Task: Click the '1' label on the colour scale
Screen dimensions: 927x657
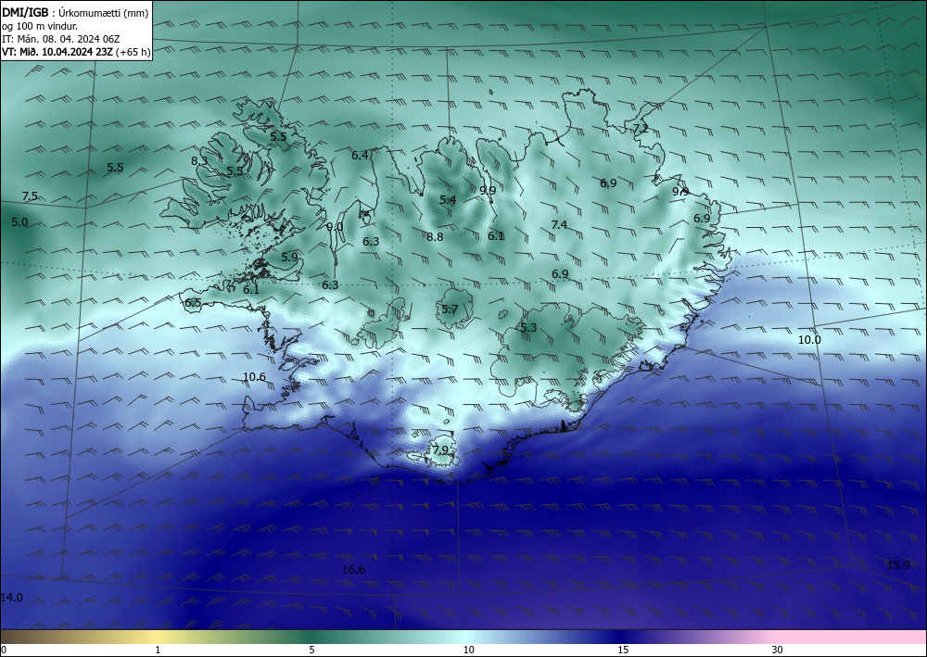Action: pyautogui.click(x=158, y=650)
